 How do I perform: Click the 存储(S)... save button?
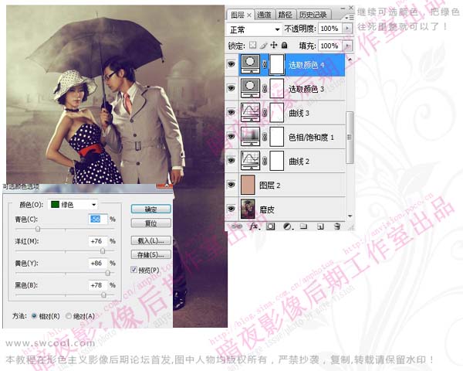[150, 254]
